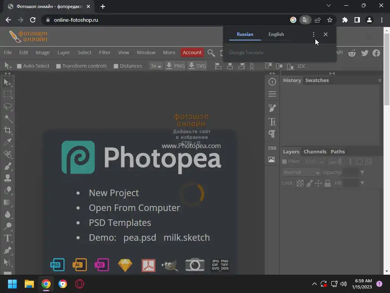
Task: Open the Opacity dropdown arrow
Action: [x=362, y=172]
